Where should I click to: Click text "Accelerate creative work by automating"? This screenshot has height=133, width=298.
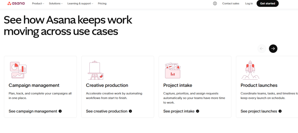point(114,94)
